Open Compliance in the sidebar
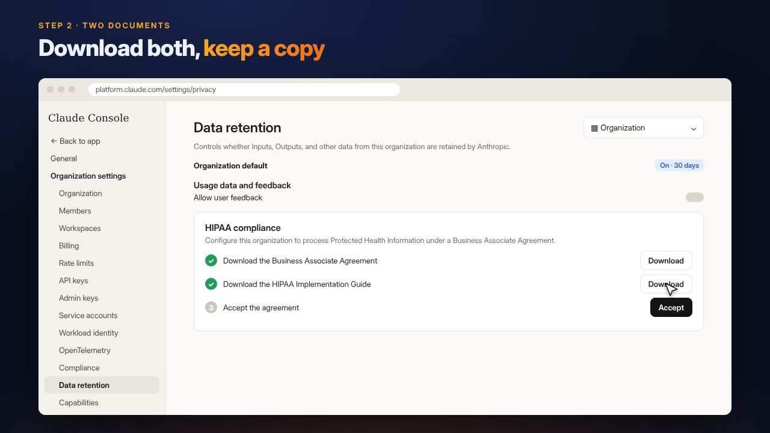The height and width of the screenshot is (433, 770). [x=79, y=367]
